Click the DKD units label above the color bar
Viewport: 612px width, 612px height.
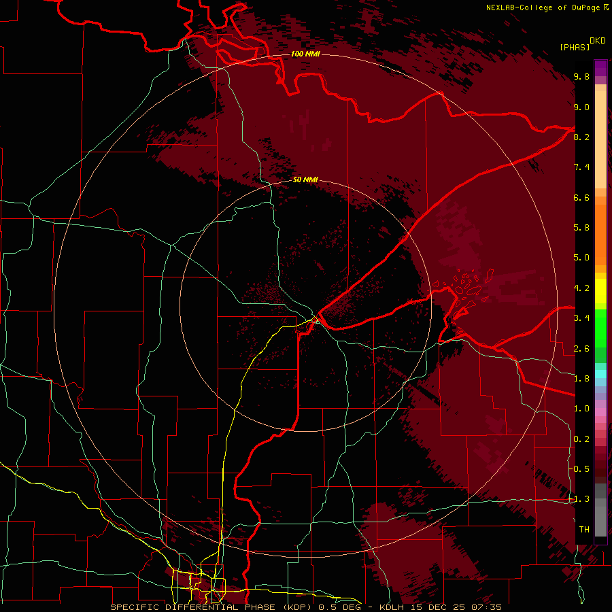point(598,41)
